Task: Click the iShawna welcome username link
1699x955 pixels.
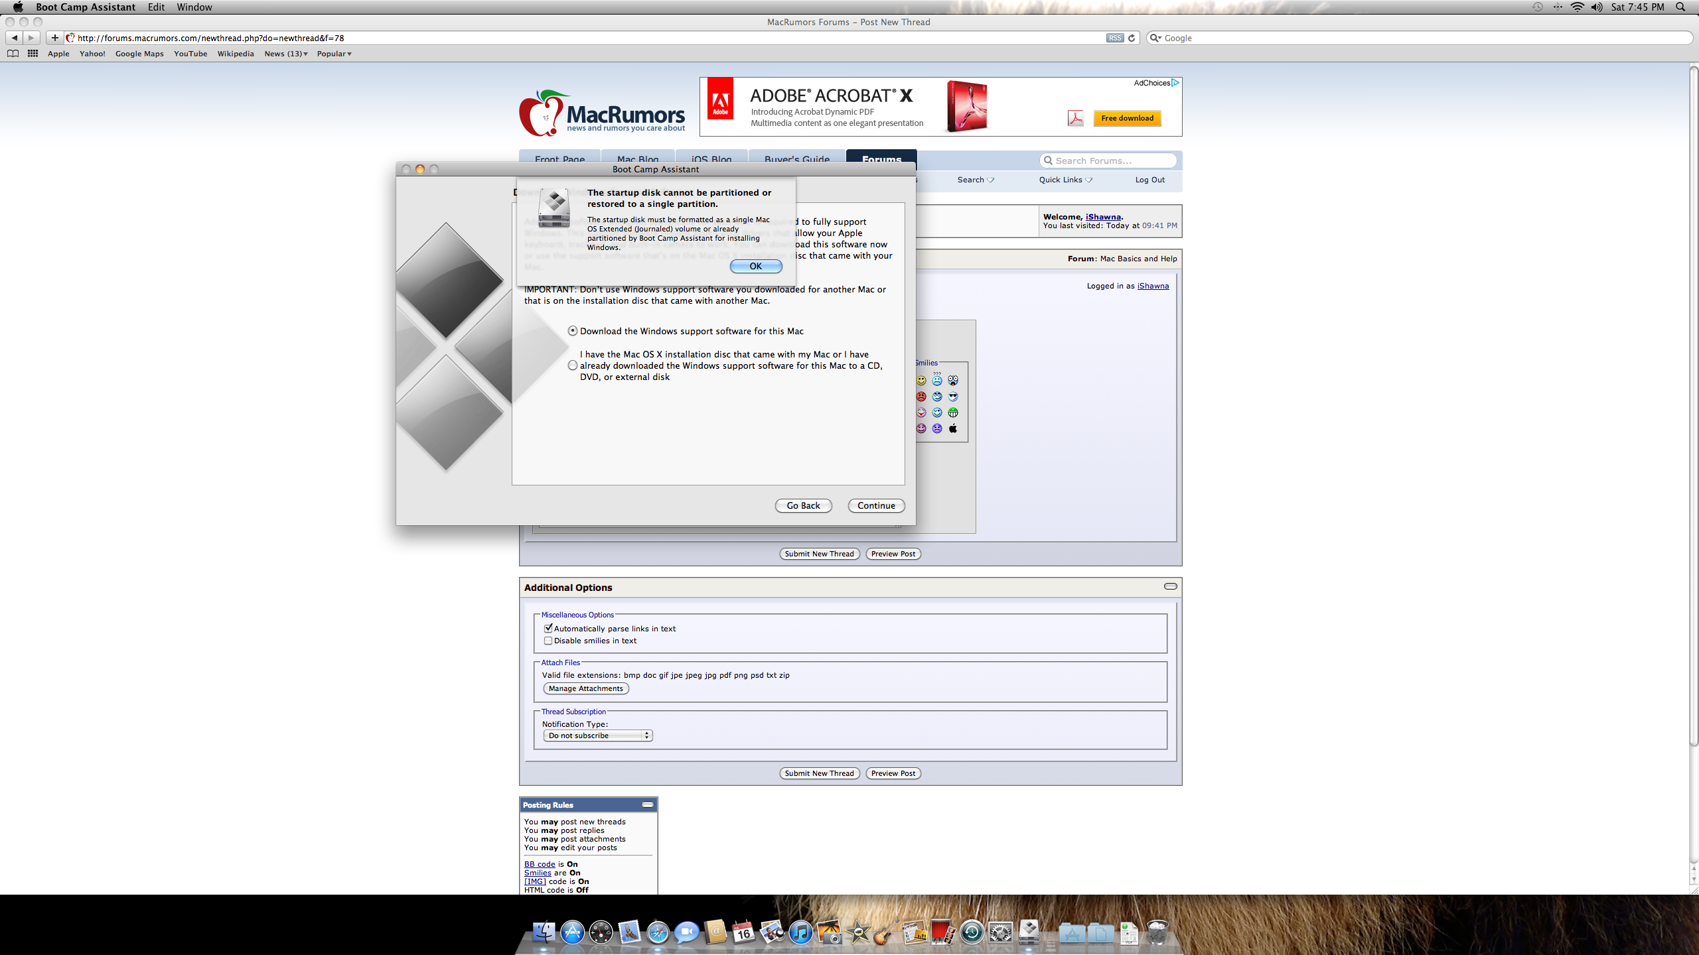Action: [x=1103, y=217]
